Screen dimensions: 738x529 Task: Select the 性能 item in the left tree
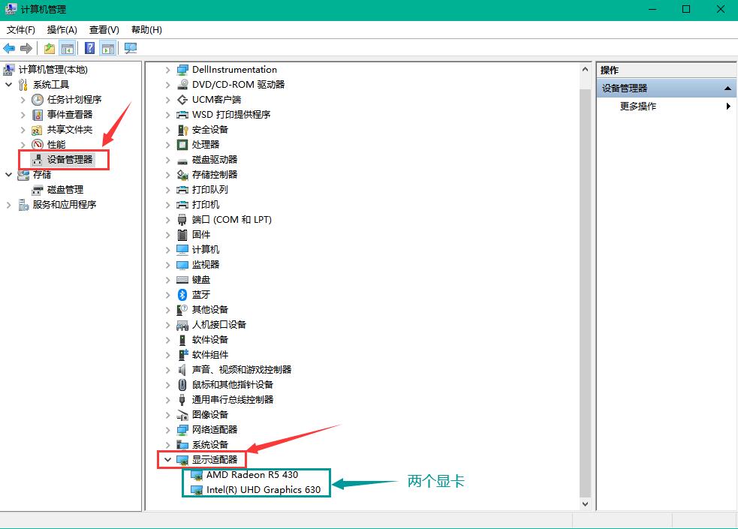point(56,145)
